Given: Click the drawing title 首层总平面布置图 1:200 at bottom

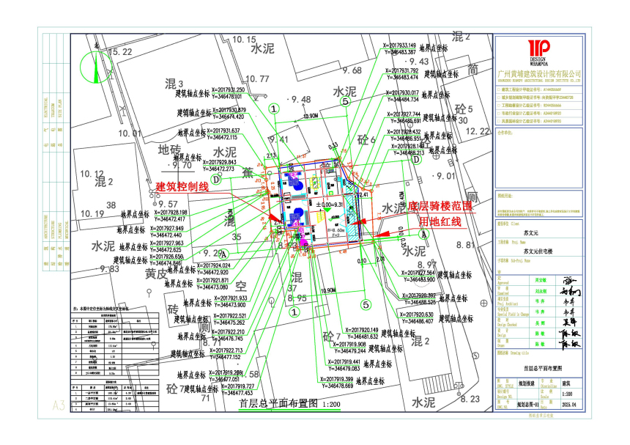Looking at the screenshot, I should click(x=289, y=404).
